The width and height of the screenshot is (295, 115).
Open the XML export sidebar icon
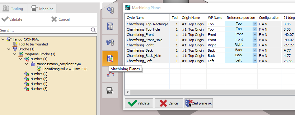pyautogui.click(x=110, y=91)
